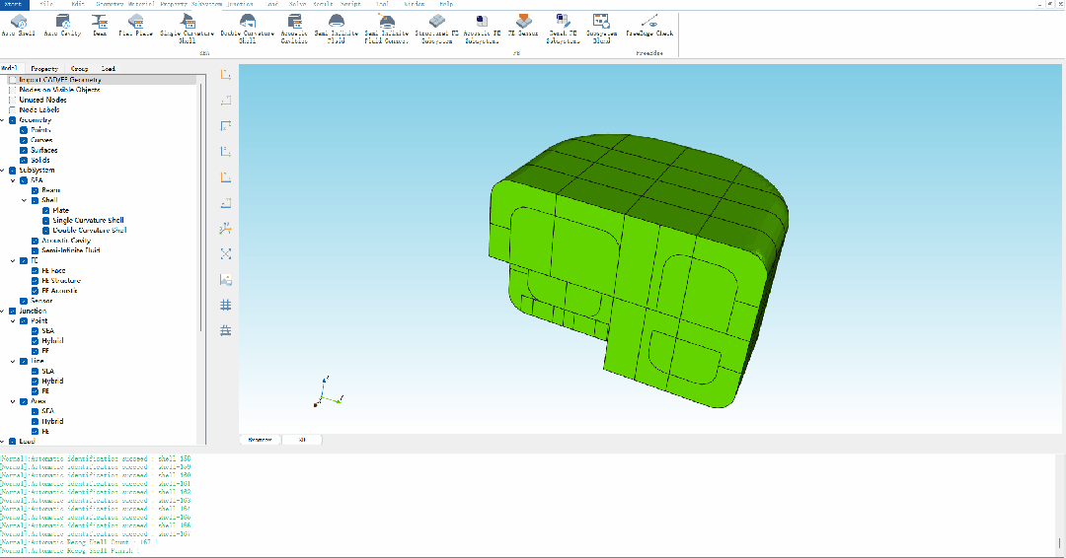Screen dimensions: 1066x558
Task: Open the Script menu
Action: (x=350, y=4)
